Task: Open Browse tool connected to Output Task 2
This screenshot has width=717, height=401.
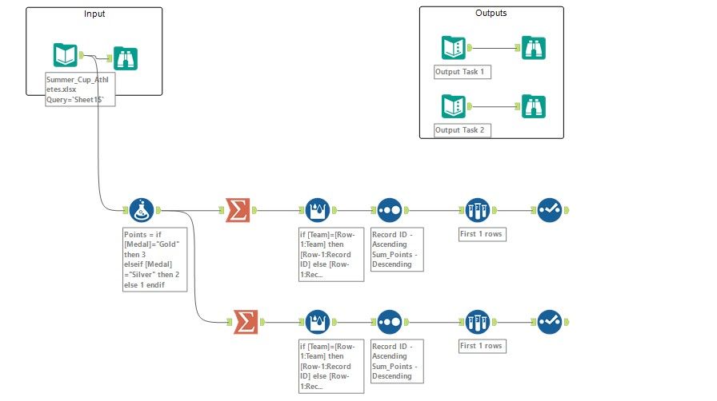Action: coord(534,106)
